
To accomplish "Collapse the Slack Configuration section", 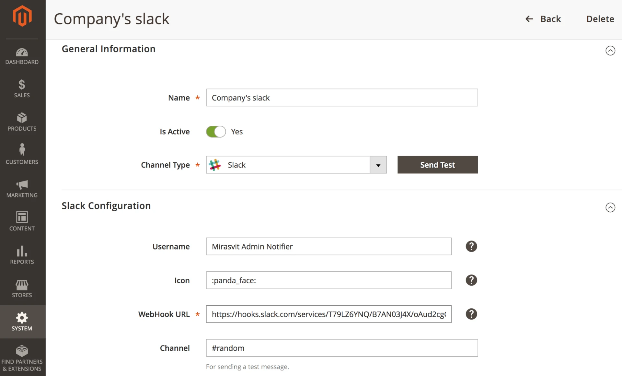I will [610, 207].
